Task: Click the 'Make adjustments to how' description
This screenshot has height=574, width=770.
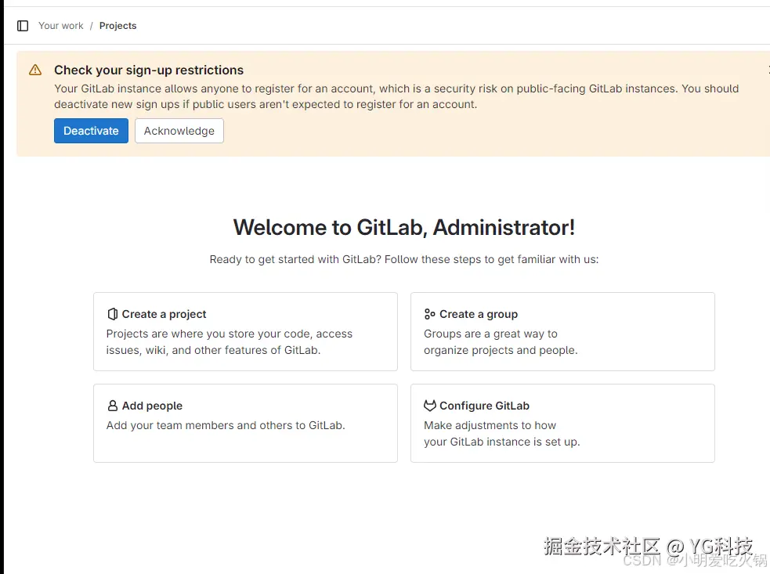Action: (502, 434)
